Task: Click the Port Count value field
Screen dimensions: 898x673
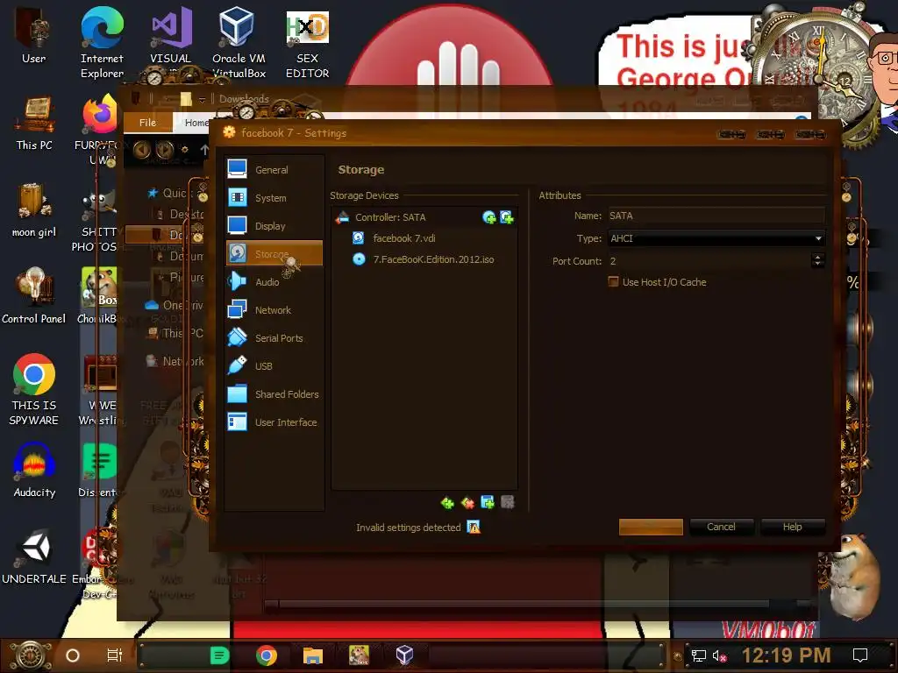Action: 709,261
